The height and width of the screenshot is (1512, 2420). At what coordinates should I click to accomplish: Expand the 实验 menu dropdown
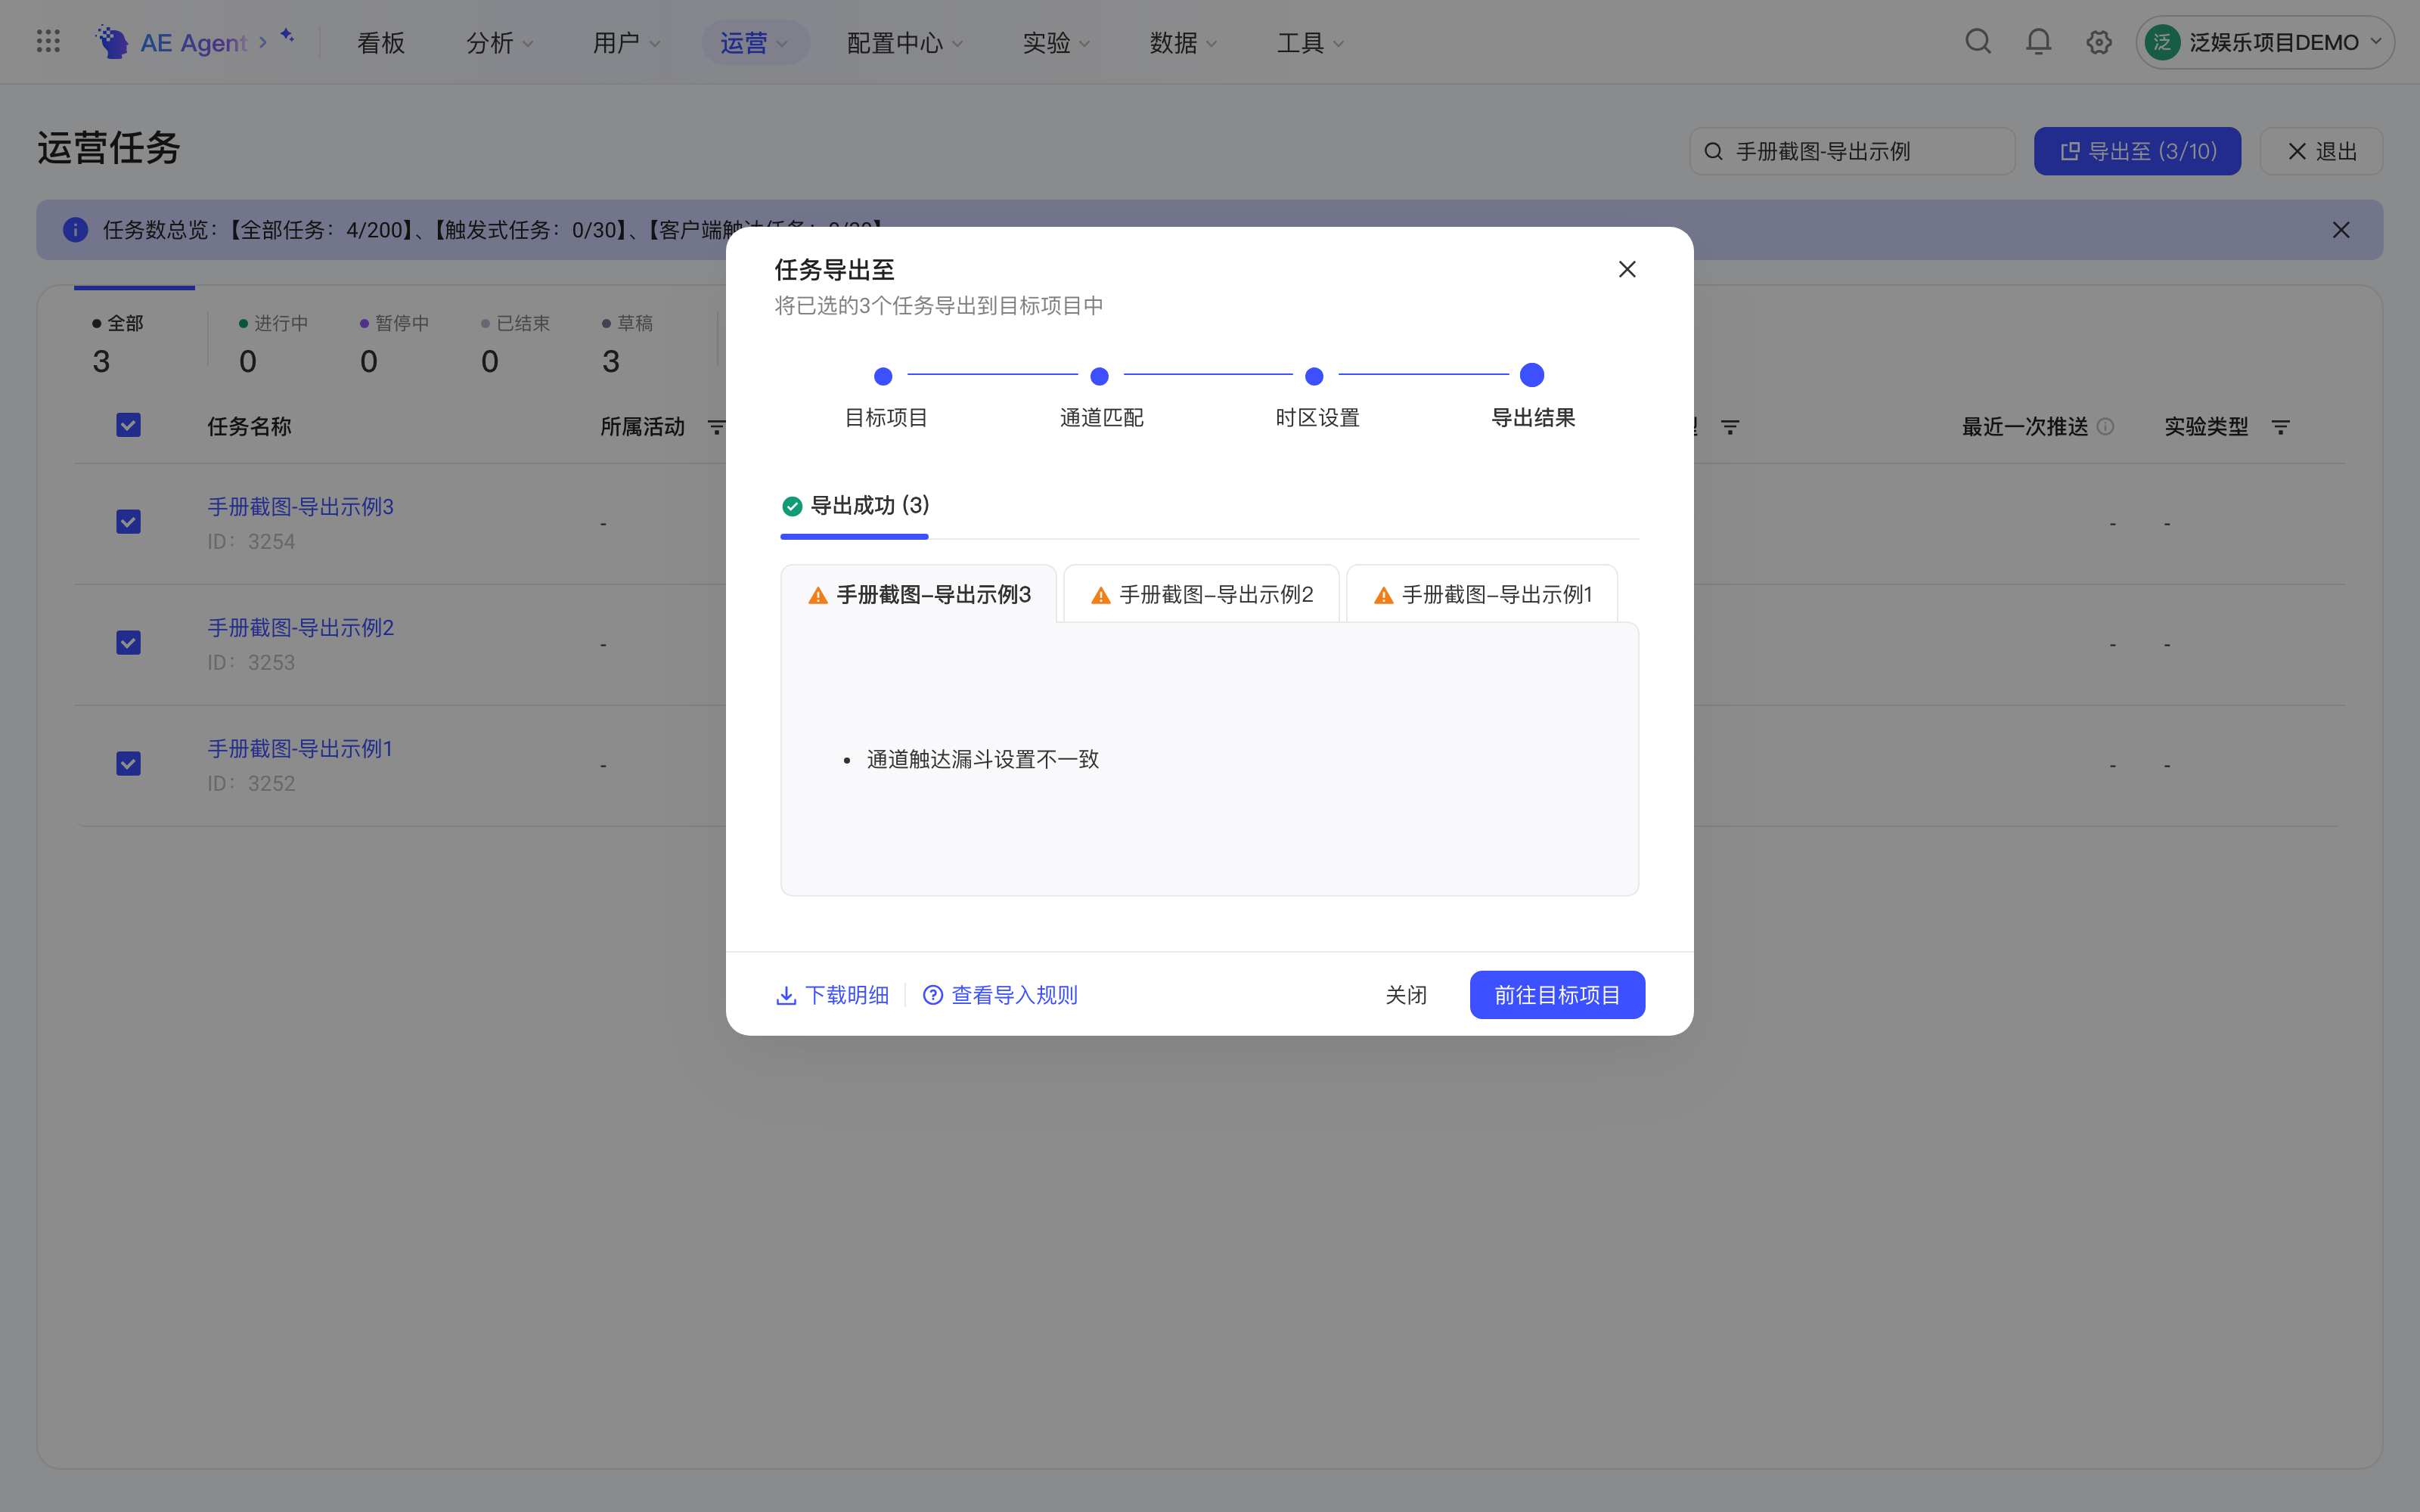1056,43
